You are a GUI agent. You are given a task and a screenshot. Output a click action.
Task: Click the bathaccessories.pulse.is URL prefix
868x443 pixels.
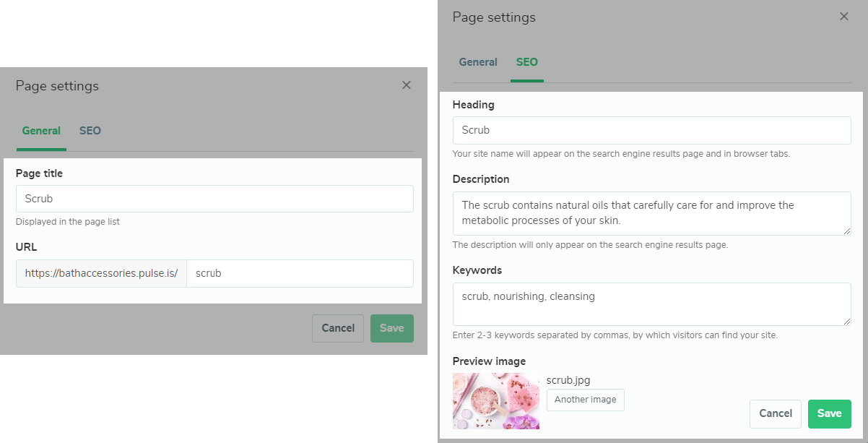101,274
